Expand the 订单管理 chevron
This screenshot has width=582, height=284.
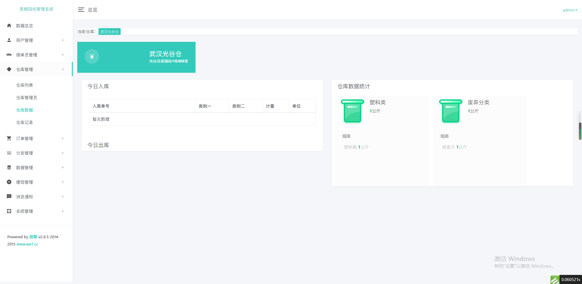coord(63,138)
